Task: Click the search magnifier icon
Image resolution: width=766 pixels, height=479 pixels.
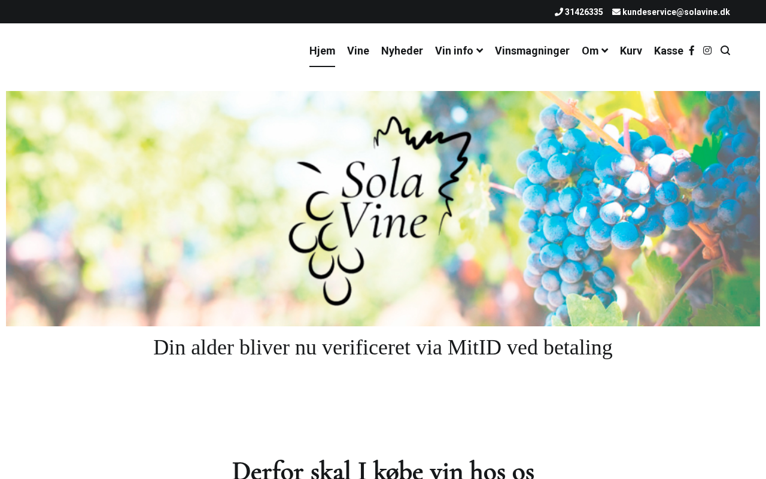Action: pos(725,50)
